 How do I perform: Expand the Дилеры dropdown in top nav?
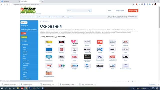point(52,17)
